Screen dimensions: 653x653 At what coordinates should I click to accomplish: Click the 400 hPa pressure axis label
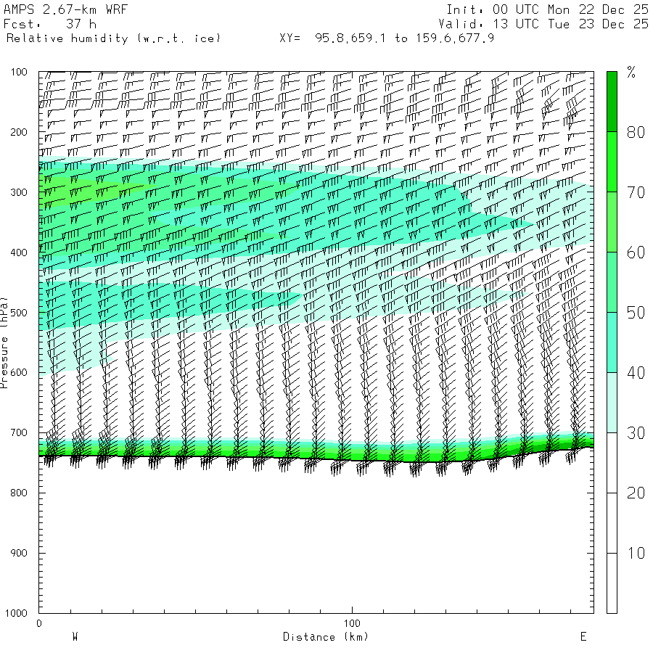coord(19,252)
